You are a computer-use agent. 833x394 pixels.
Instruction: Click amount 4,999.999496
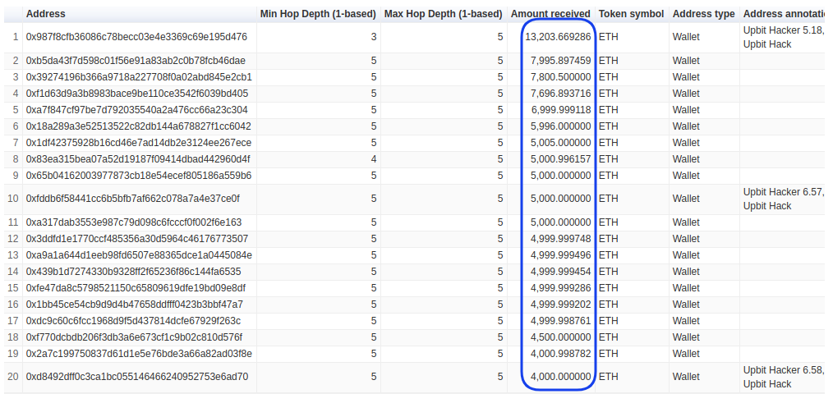coord(560,255)
